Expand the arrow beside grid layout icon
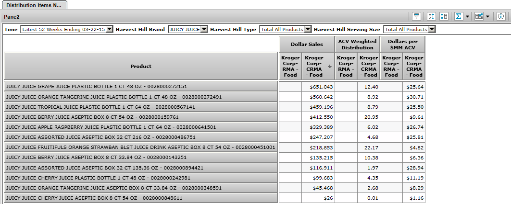 click(x=488, y=16)
